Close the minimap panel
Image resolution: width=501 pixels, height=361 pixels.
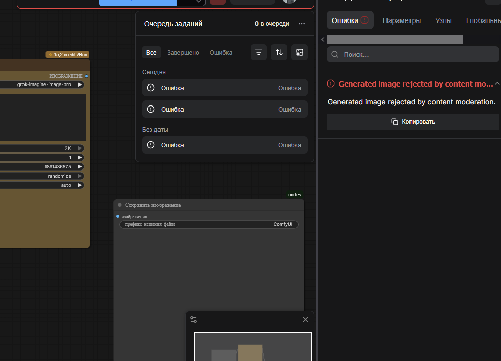coord(306,320)
